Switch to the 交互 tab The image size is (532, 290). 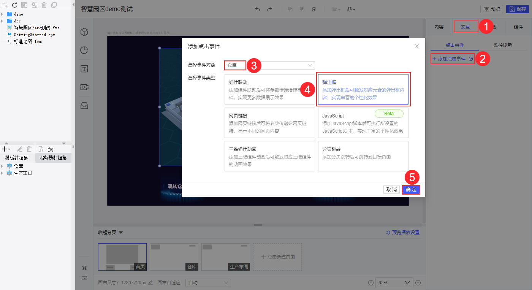[x=465, y=27]
